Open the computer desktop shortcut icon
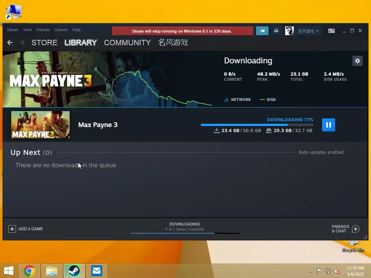Viewport: 371px width, 278px height. pyautogui.click(x=14, y=13)
